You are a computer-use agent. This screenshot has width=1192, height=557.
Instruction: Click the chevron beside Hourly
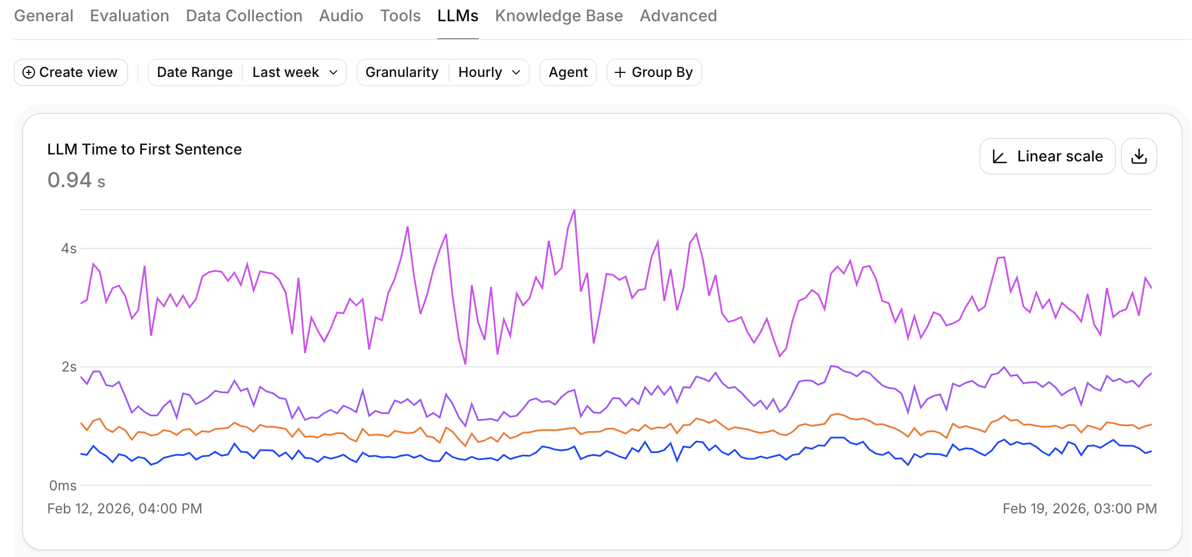[515, 73]
